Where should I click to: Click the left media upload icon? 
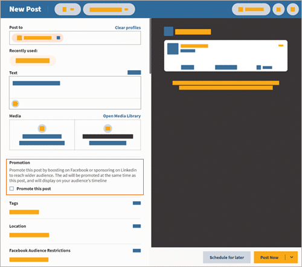pyautogui.click(x=42, y=129)
